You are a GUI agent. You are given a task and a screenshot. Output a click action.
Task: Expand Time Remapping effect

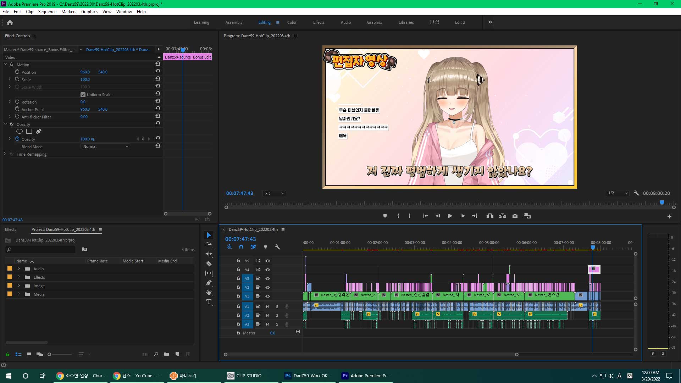5,154
